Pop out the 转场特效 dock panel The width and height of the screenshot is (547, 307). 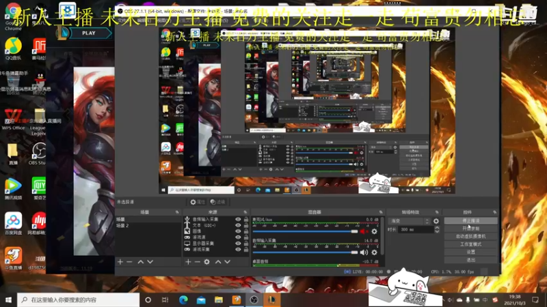pos(437,212)
